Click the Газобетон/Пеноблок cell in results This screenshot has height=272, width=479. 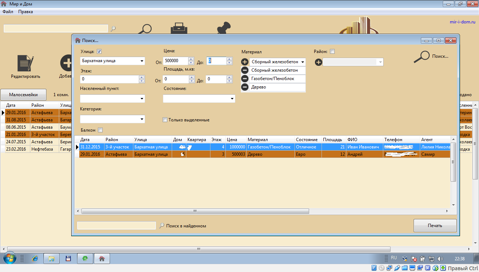[270, 147]
